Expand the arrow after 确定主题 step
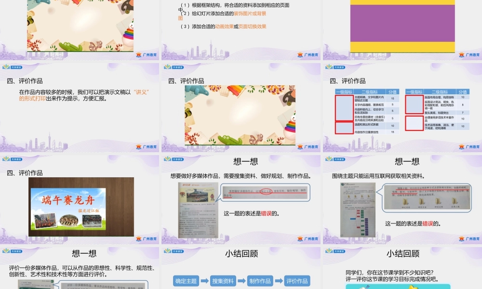Image resolution: width=482 pixels, height=289 pixels. (x=204, y=280)
